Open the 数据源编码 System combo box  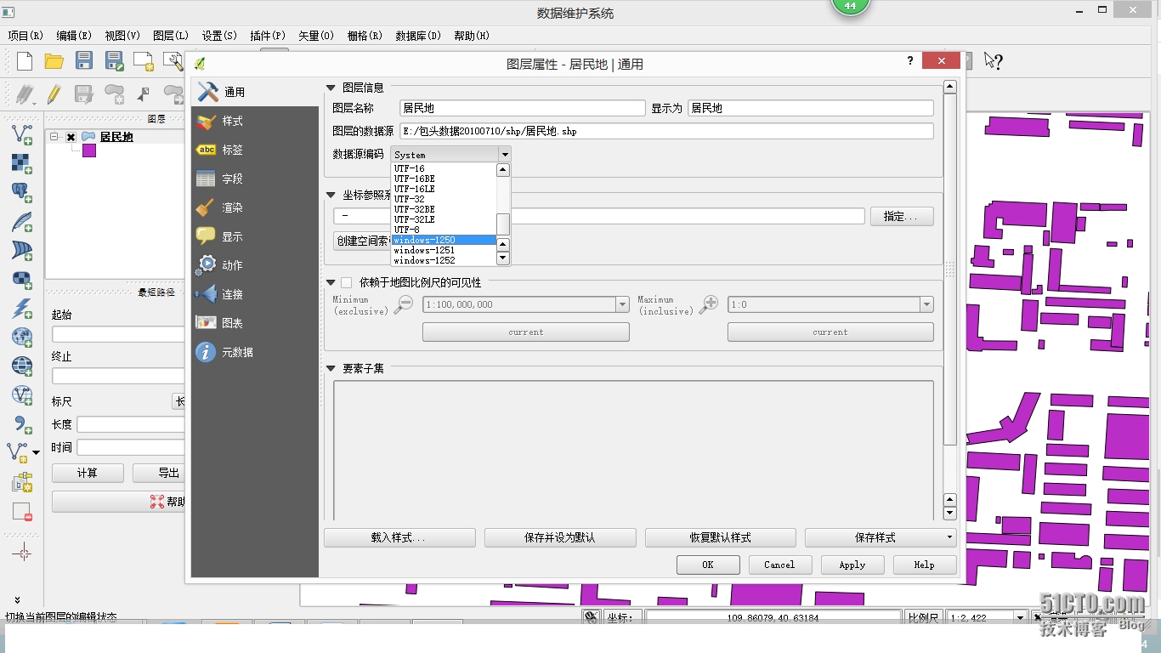[x=450, y=154]
